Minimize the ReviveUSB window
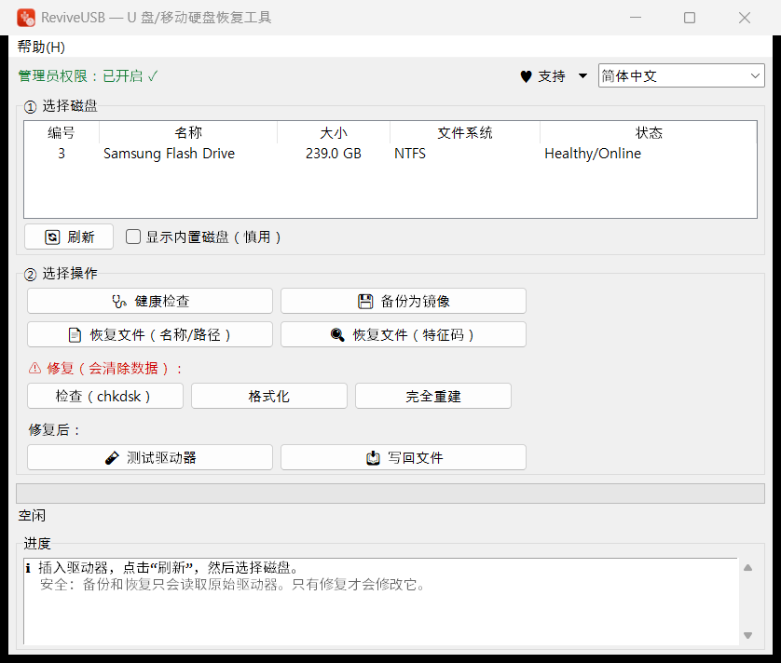Image resolution: width=781 pixels, height=663 pixels. [636, 18]
